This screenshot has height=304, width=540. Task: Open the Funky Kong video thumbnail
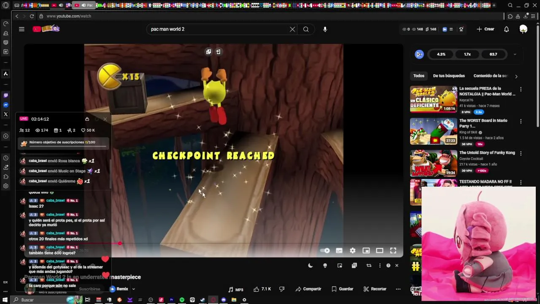click(433, 163)
